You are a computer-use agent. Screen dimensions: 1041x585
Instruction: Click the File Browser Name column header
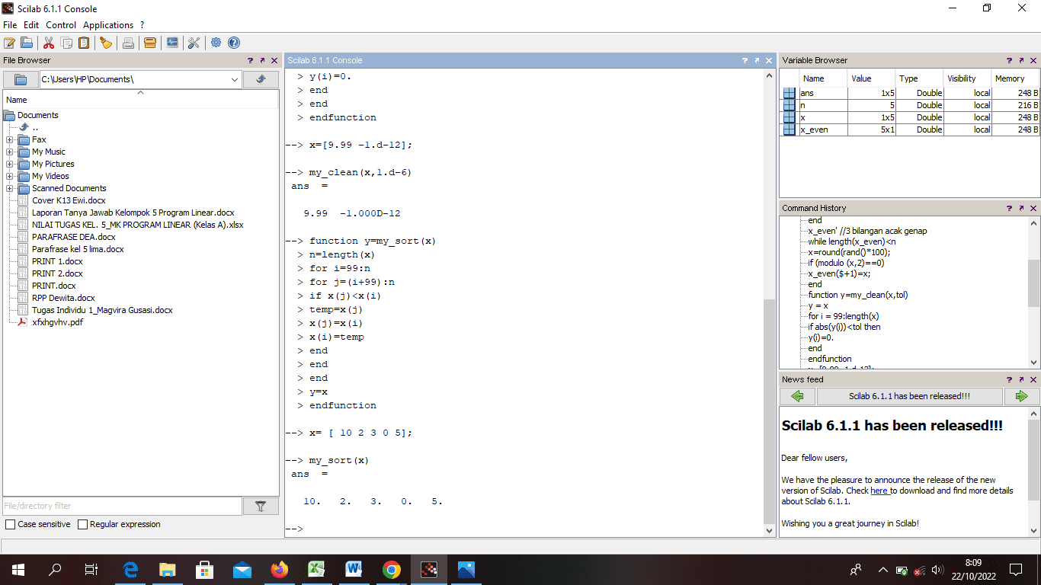[140, 100]
